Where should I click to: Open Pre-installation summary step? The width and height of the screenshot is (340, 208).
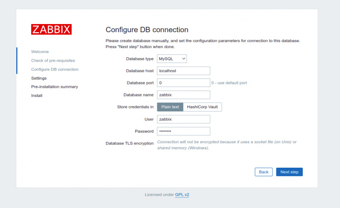point(54,87)
